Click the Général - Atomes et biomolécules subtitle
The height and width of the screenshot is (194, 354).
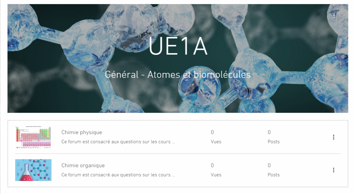[178, 75]
